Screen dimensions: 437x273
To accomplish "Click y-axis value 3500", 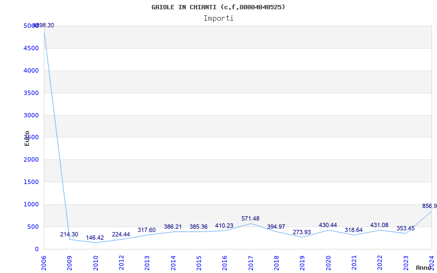I will [31, 93].
